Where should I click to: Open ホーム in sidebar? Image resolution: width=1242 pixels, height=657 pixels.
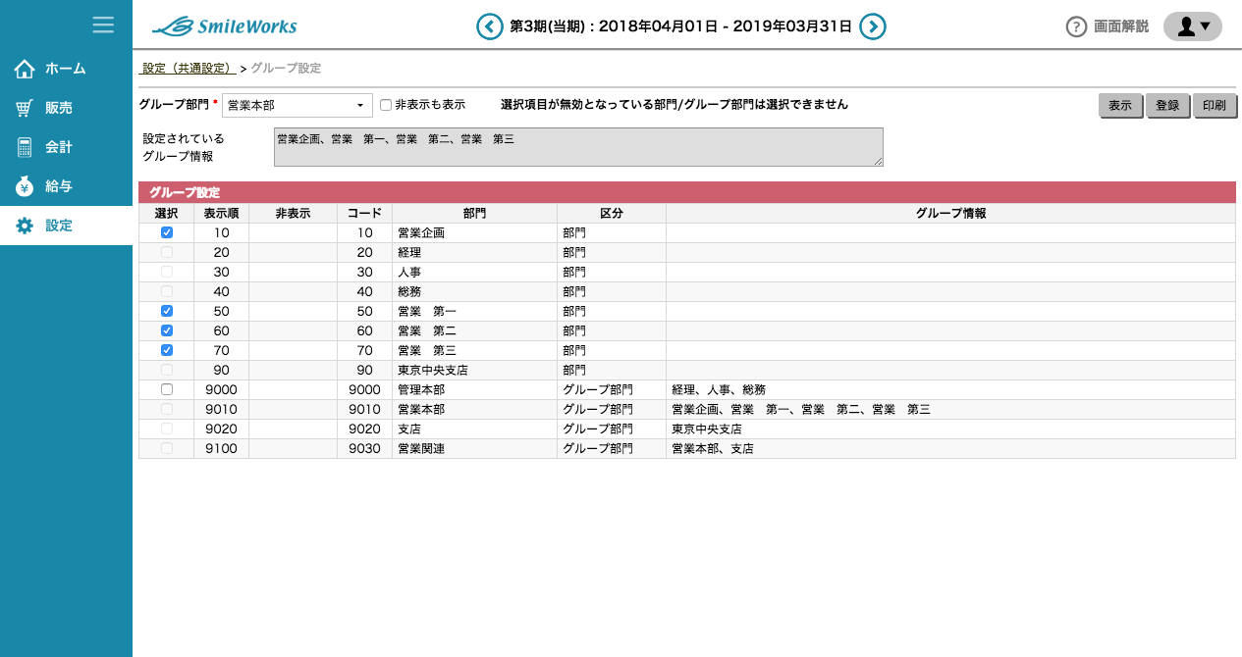click(66, 69)
